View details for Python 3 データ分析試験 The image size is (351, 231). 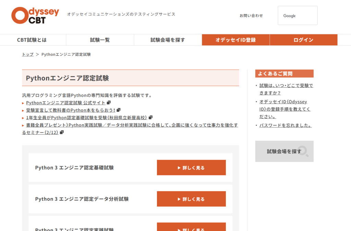tap(191, 199)
